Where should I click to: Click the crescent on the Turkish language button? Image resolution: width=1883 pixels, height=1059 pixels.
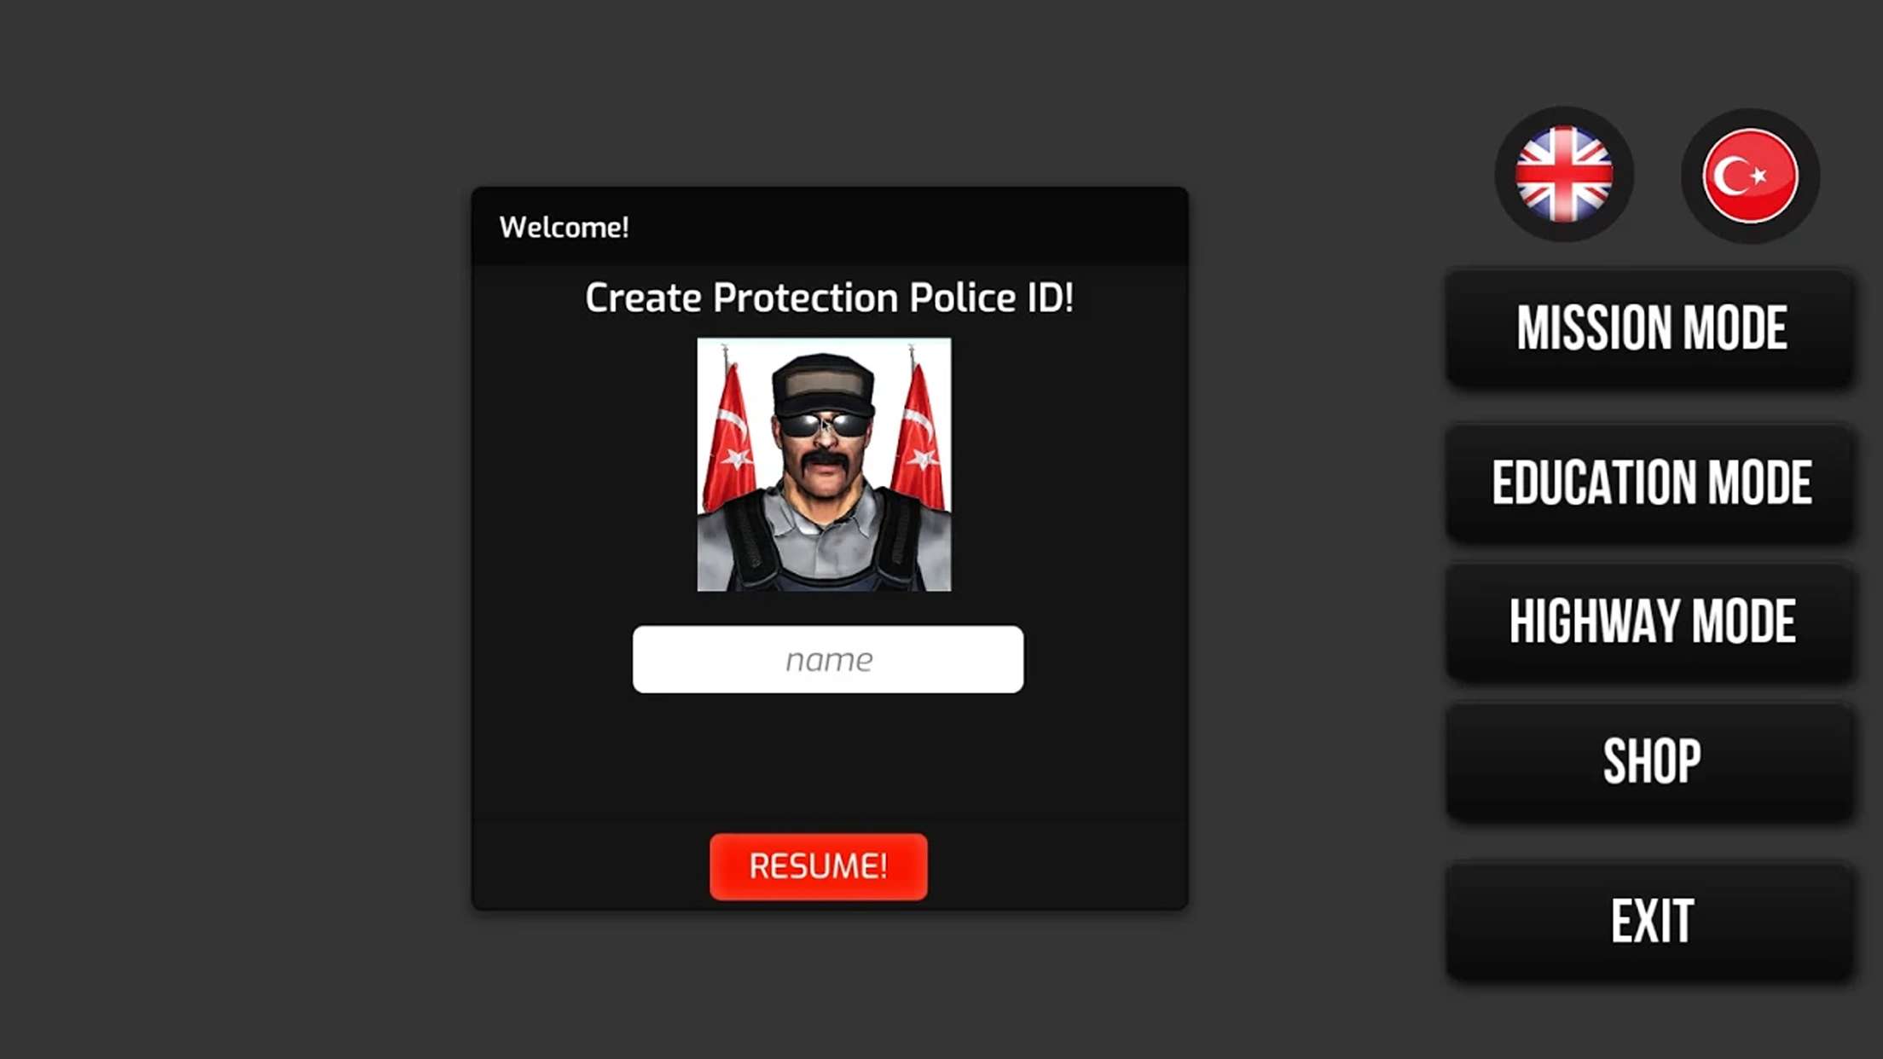tap(1733, 176)
